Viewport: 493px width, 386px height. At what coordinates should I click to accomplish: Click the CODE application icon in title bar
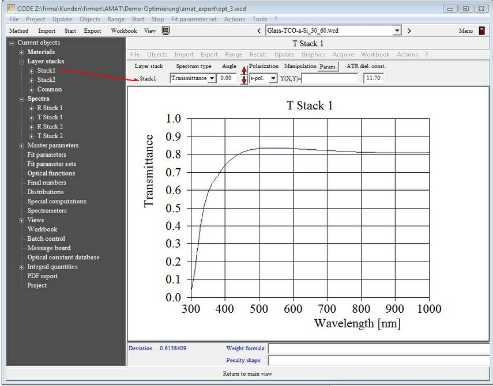point(11,8)
